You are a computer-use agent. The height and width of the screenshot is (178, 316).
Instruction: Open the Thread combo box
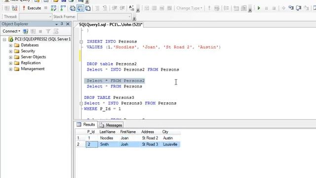click(x=36, y=16)
